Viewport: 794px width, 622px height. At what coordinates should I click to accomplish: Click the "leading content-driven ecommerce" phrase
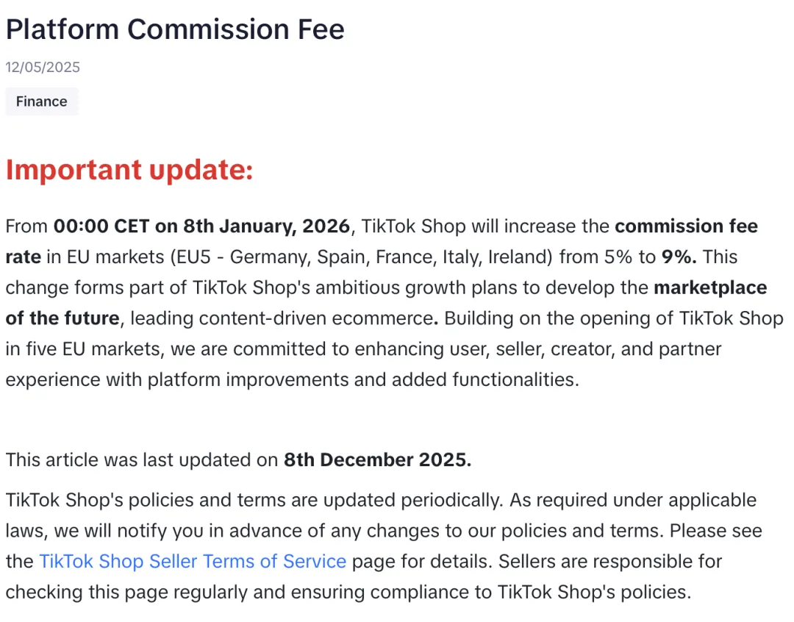pos(282,318)
